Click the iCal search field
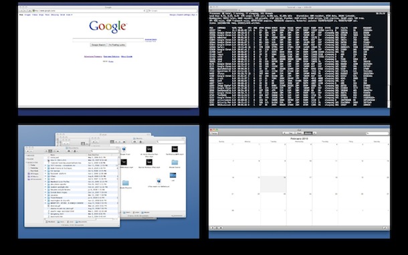The height and width of the screenshot is (255, 408). tap(377, 133)
